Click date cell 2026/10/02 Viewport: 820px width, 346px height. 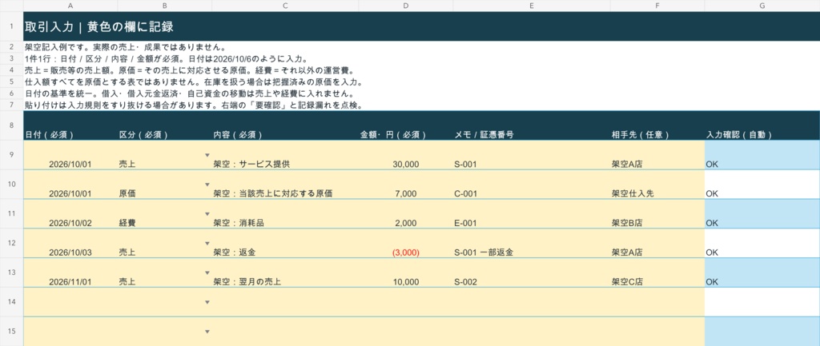tap(70, 214)
